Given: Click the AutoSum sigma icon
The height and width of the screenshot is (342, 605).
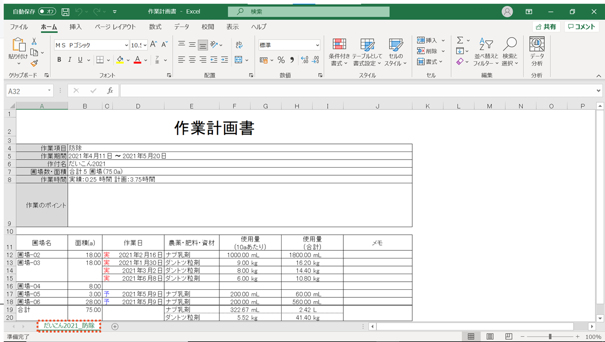Looking at the screenshot, I should pyautogui.click(x=460, y=40).
